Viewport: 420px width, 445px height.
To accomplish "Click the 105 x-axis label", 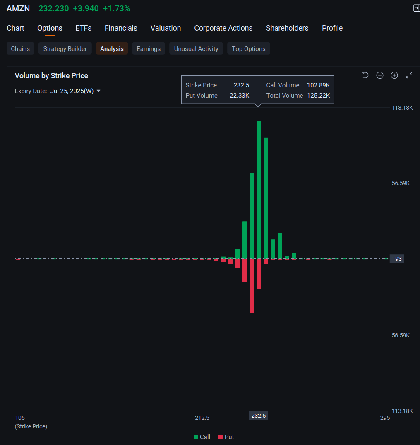I will coord(20,418).
